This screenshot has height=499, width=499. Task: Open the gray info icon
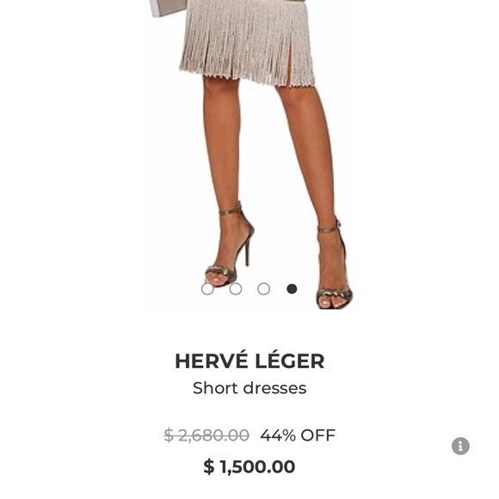pyautogui.click(x=460, y=446)
